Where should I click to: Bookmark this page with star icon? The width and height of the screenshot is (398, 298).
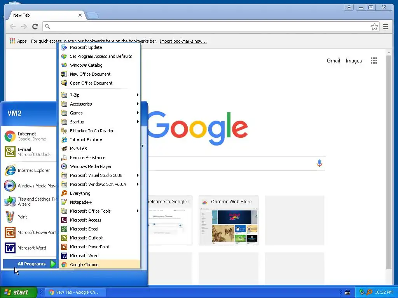pyautogui.click(x=374, y=27)
